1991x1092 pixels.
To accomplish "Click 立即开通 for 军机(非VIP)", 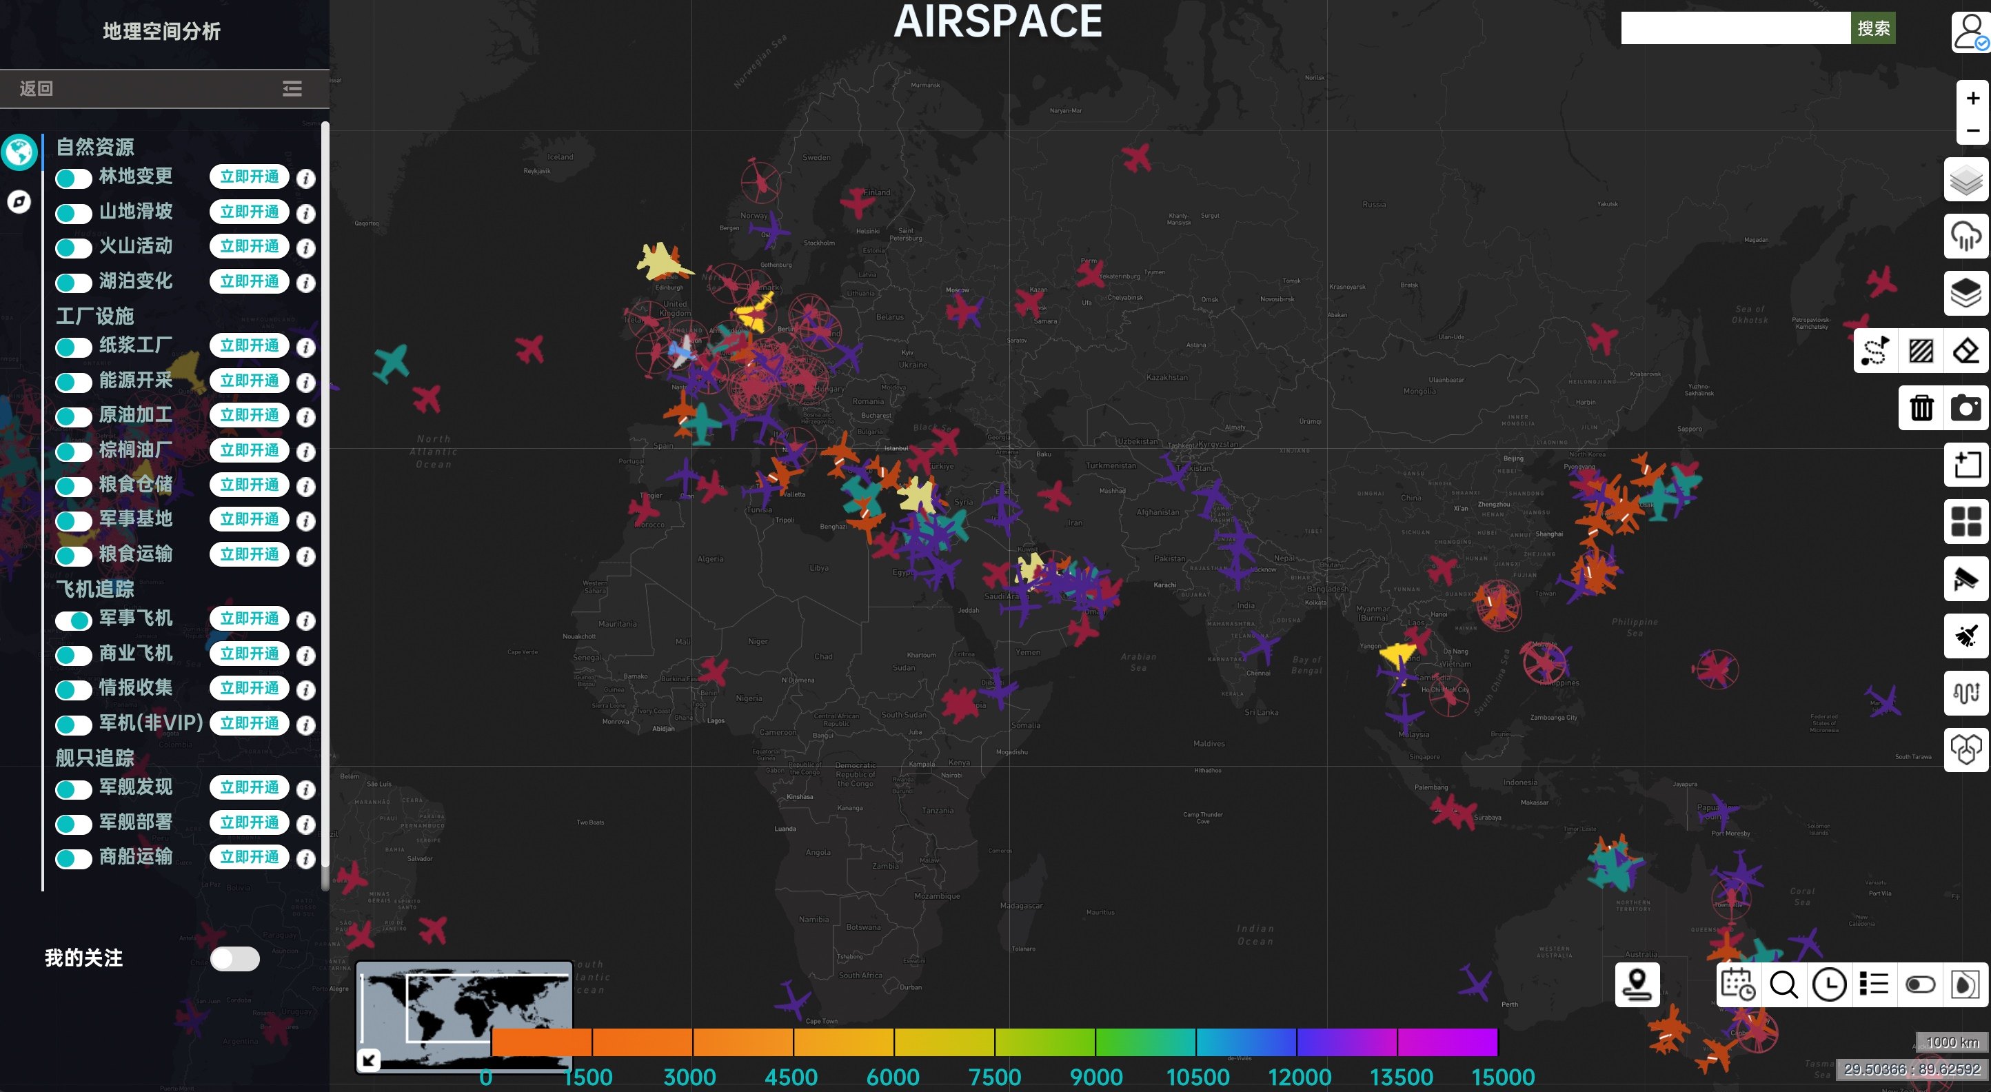I will coord(250,723).
